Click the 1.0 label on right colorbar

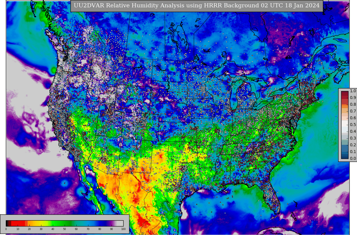353,91
